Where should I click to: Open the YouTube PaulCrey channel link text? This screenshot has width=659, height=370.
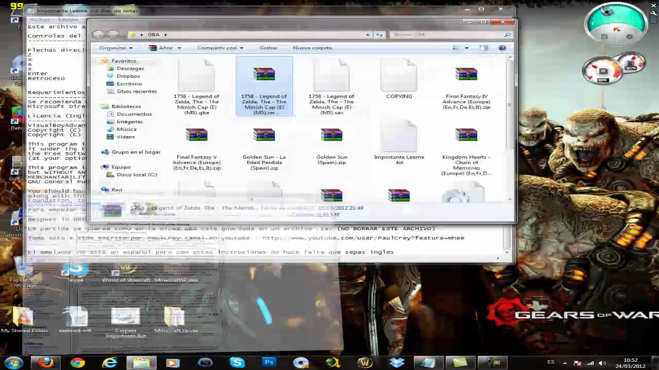coord(363,238)
